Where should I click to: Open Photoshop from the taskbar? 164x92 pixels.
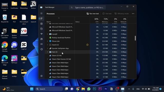tap(95, 89)
